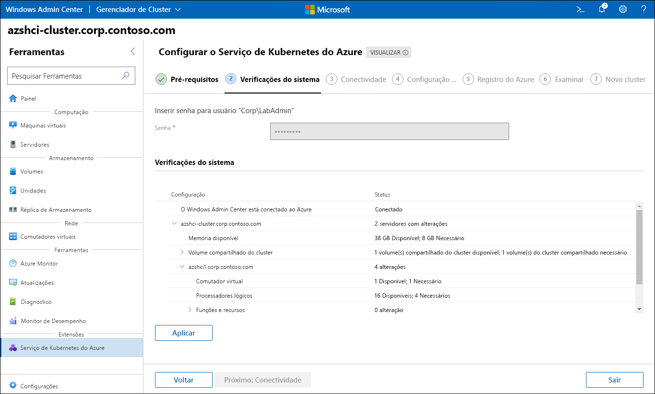
Task: Click Próximo: Conectividade button
Action: pos(263,380)
